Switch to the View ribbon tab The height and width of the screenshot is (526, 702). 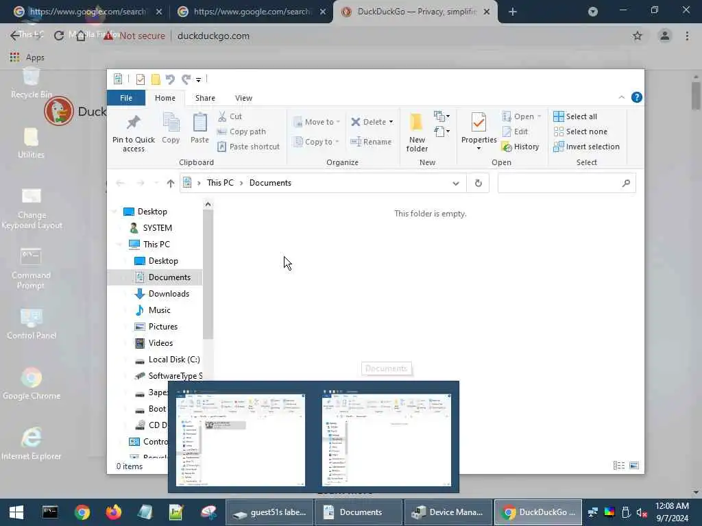[x=243, y=98]
